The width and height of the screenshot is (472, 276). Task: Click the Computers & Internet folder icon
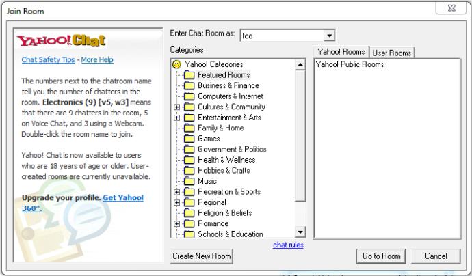189,96
